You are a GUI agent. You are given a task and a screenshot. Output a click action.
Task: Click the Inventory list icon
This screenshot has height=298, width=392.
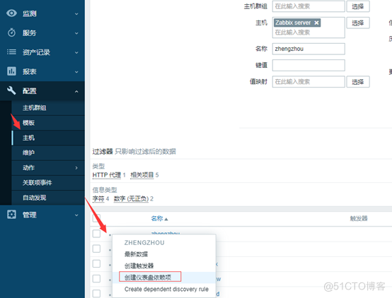[11, 52]
